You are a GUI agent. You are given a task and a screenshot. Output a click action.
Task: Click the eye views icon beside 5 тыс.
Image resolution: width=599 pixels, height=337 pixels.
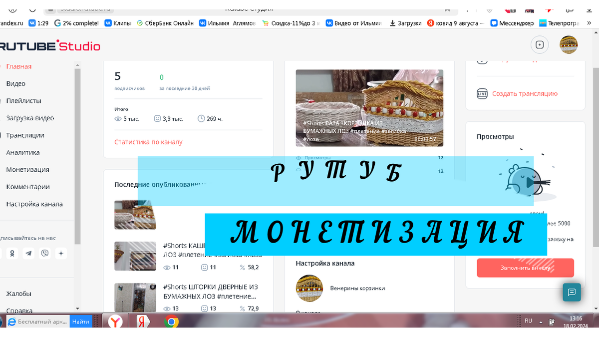118,119
